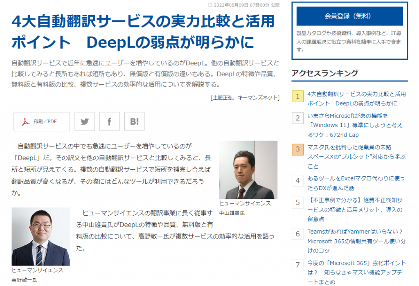This screenshot has height=286, width=419.
Task: Share the article on Twitter
Action: point(84,122)
